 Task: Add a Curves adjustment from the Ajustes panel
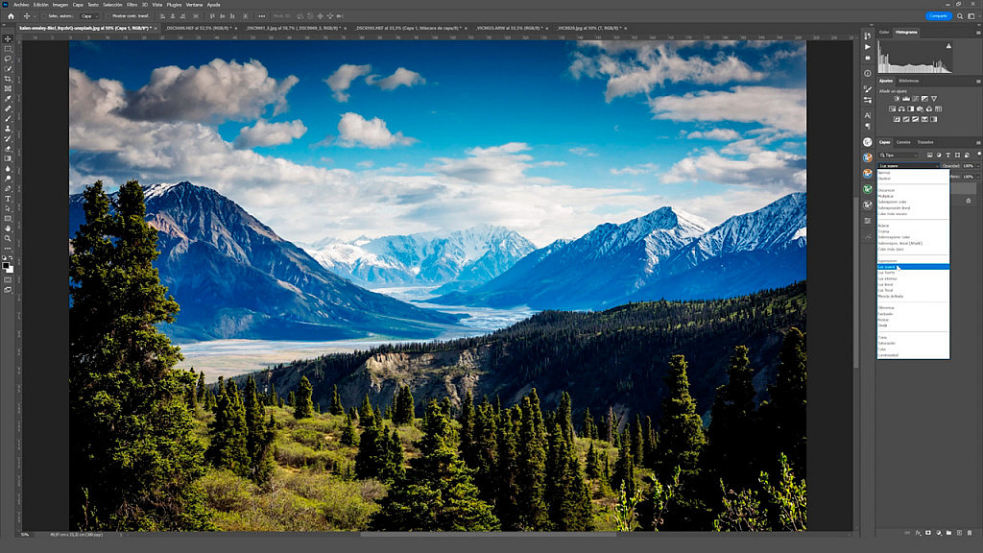[x=915, y=99]
